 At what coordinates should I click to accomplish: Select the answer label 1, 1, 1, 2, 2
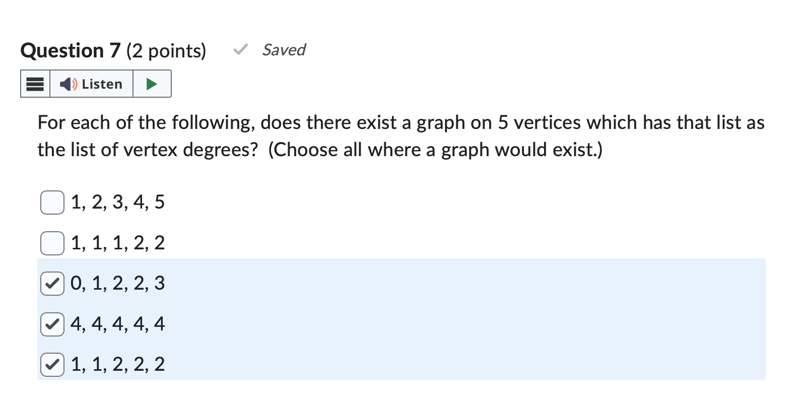tap(118, 243)
